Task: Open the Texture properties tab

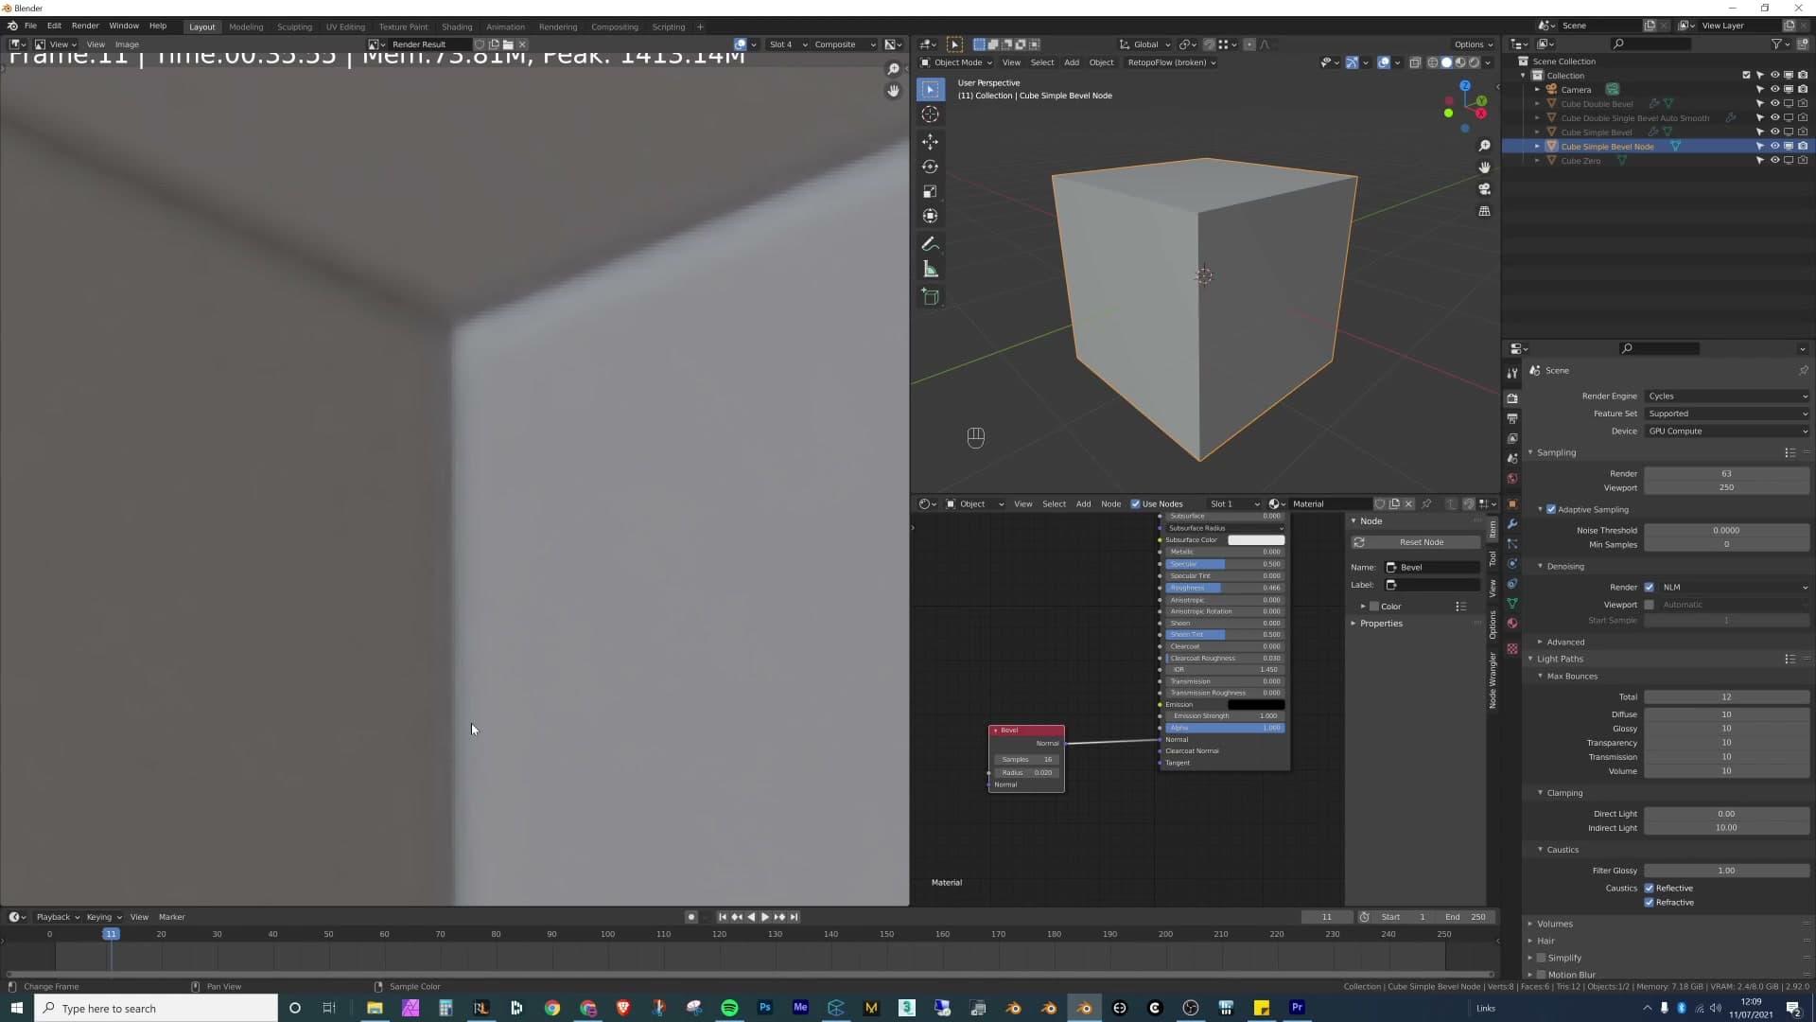Action: tap(1512, 648)
